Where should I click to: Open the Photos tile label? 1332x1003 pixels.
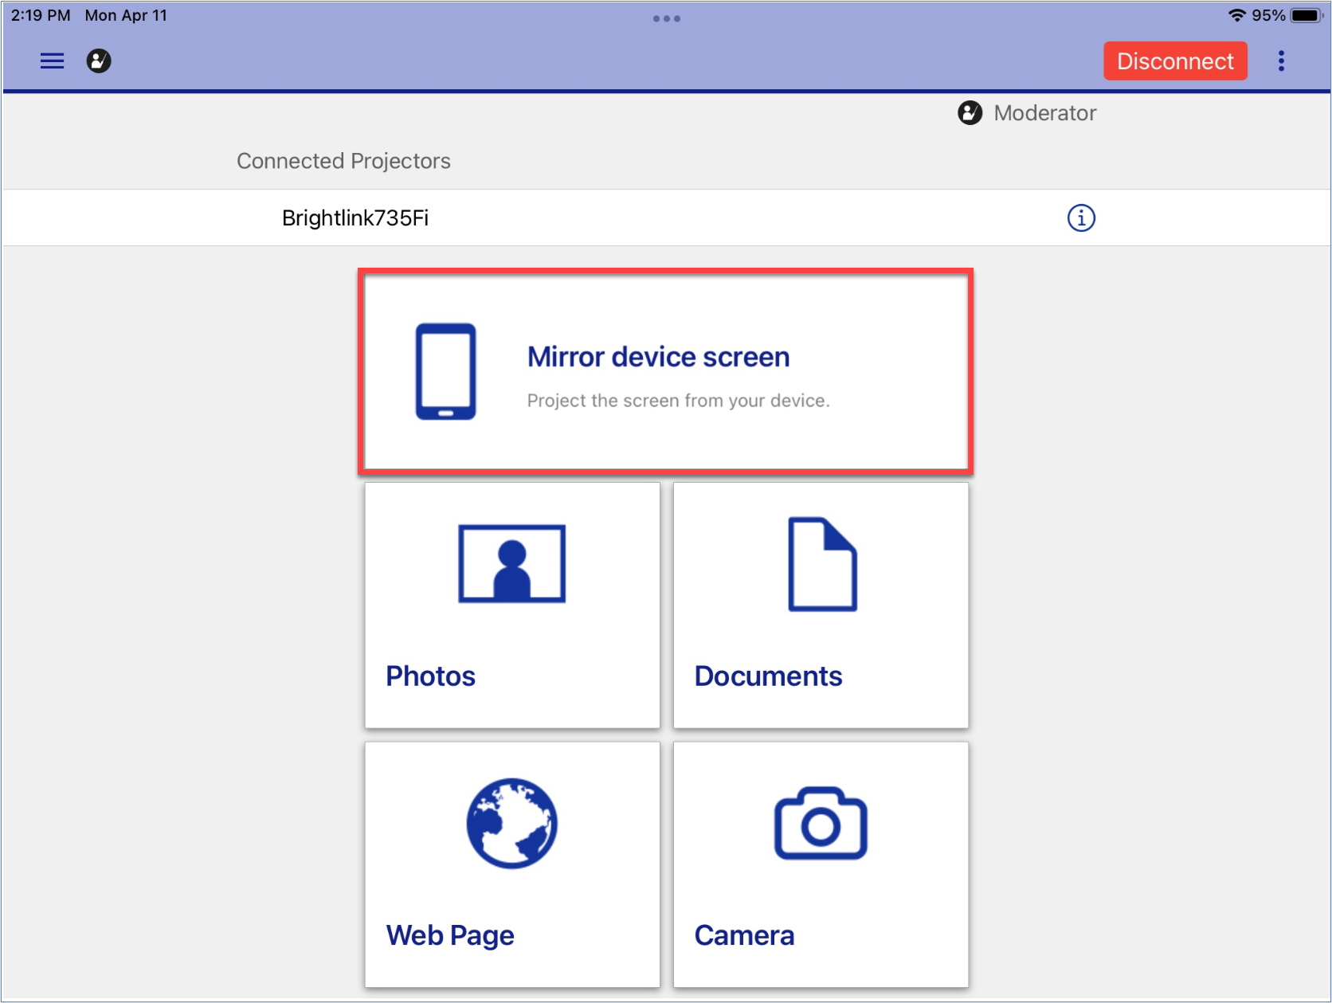pos(430,676)
